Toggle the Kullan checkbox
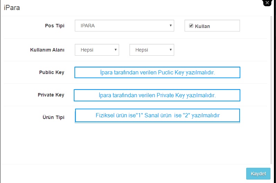Screen dimensions: 276x183 point(191,26)
